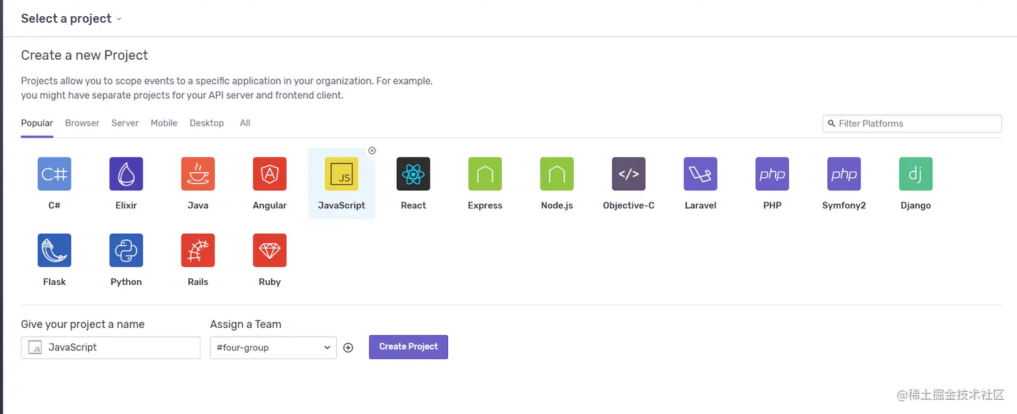Pick the Java platform icon
The image size is (1017, 414).
pyautogui.click(x=198, y=174)
